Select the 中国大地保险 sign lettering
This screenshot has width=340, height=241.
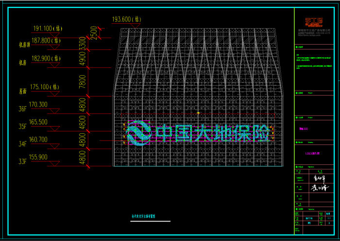211,133
